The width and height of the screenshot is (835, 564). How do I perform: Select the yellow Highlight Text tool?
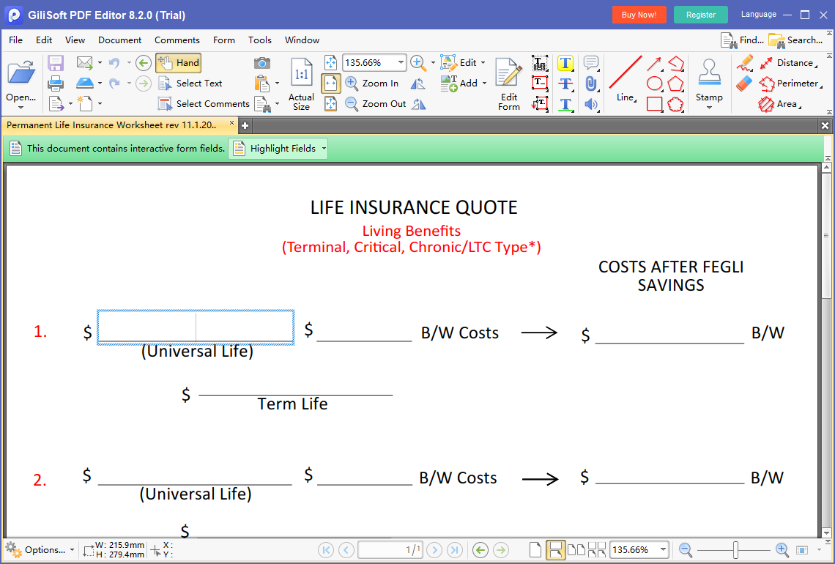[x=565, y=63]
